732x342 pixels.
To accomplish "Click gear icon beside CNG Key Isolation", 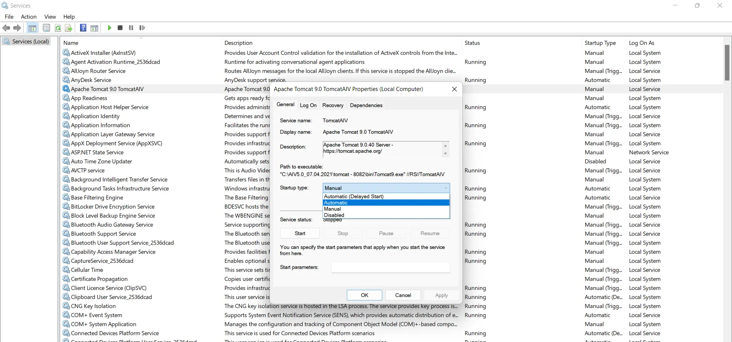I will pyautogui.click(x=66, y=306).
